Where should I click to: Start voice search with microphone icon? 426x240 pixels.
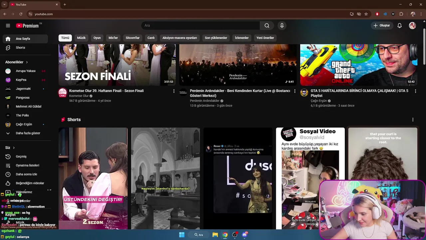[282, 26]
